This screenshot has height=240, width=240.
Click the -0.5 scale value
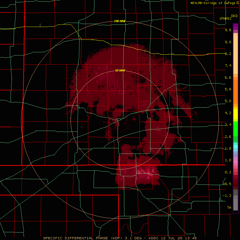(227, 184)
